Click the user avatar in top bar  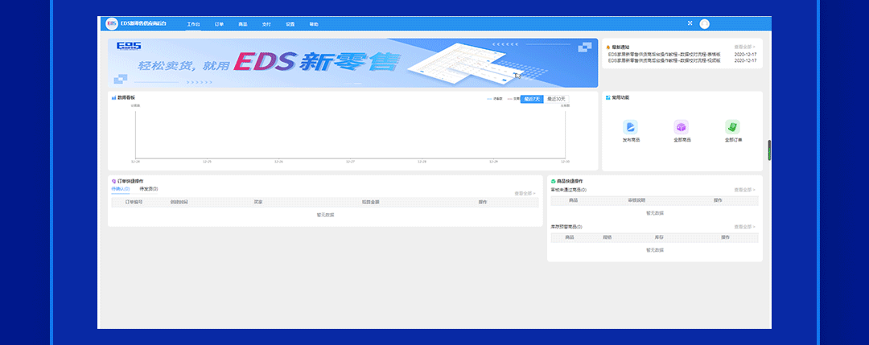click(704, 24)
